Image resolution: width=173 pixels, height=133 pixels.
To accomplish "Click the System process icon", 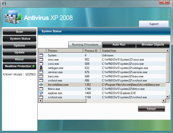I will pyautogui.click(x=41, y=55).
